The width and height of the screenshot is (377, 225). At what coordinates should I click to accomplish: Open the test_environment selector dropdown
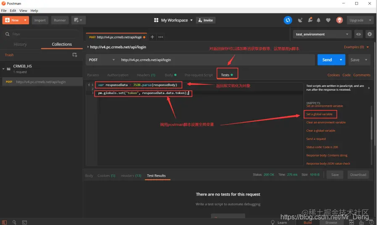(322, 34)
